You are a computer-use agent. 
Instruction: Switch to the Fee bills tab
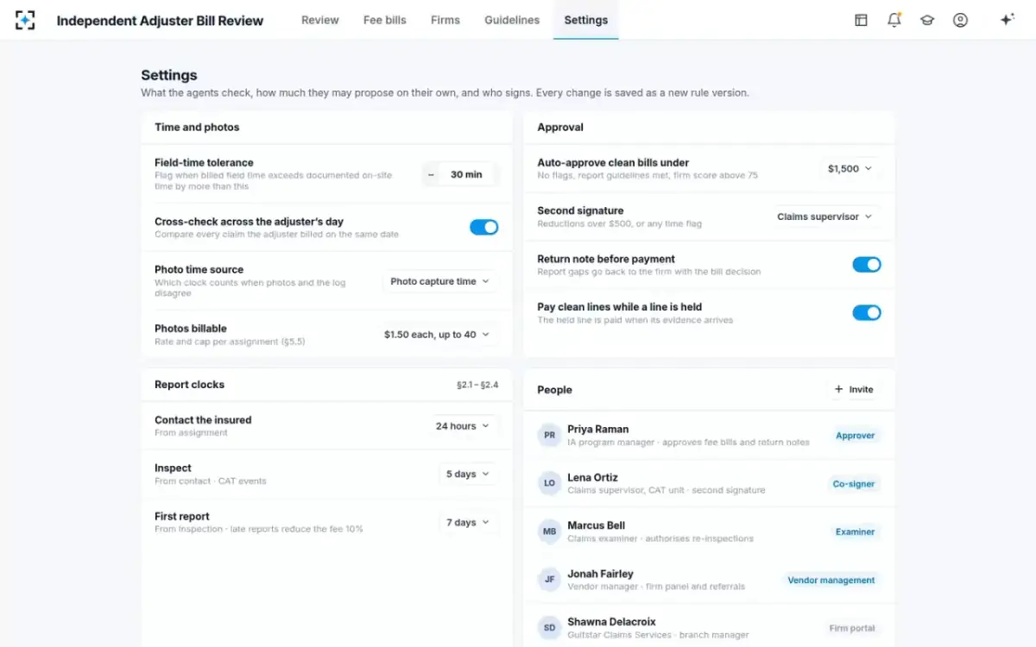pyautogui.click(x=385, y=20)
